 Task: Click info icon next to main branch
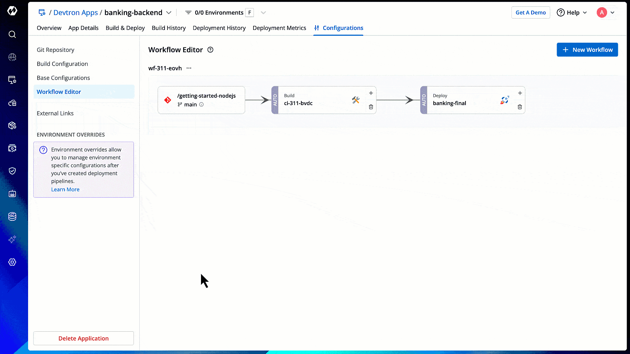tap(201, 105)
